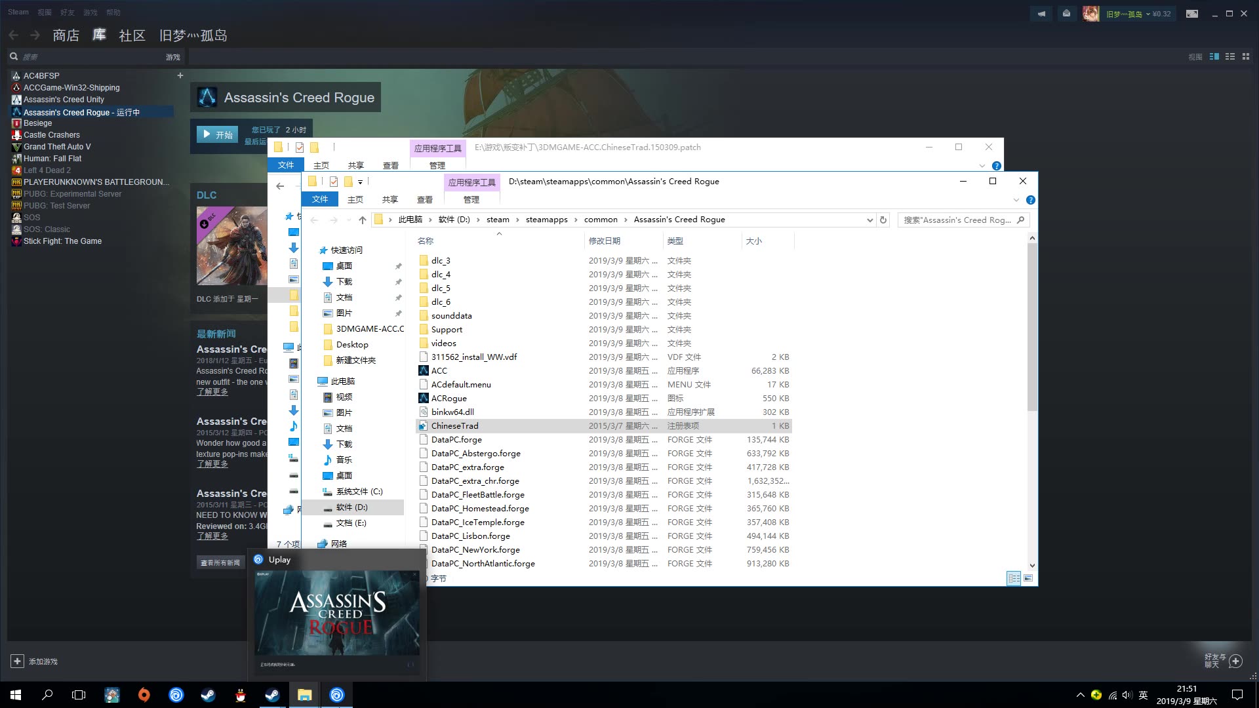Click 查看所有新闻 button

click(220, 562)
